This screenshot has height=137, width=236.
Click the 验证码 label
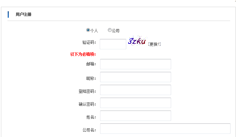89,42
